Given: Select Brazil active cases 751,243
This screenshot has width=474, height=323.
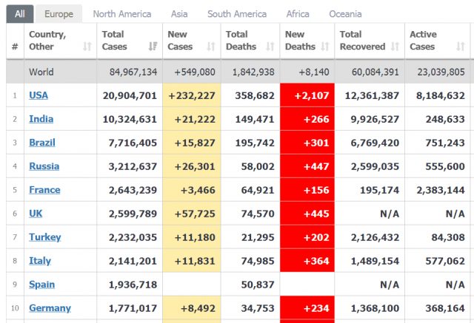Looking at the screenshot, I should (445, 143).
